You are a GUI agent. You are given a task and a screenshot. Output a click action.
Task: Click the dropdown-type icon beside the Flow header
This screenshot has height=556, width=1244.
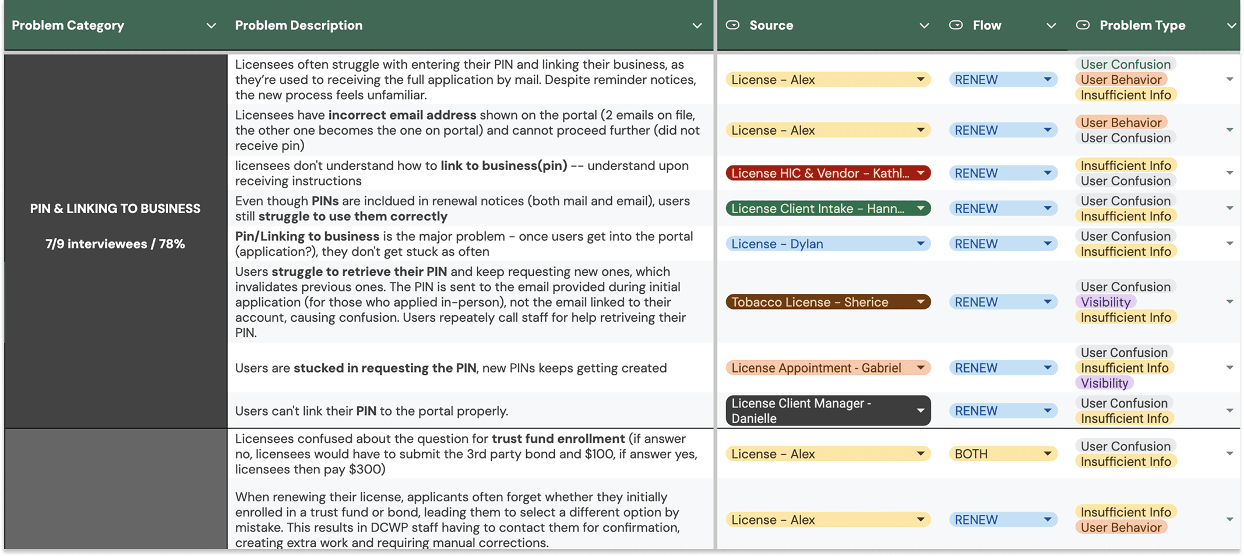[956, 25]
